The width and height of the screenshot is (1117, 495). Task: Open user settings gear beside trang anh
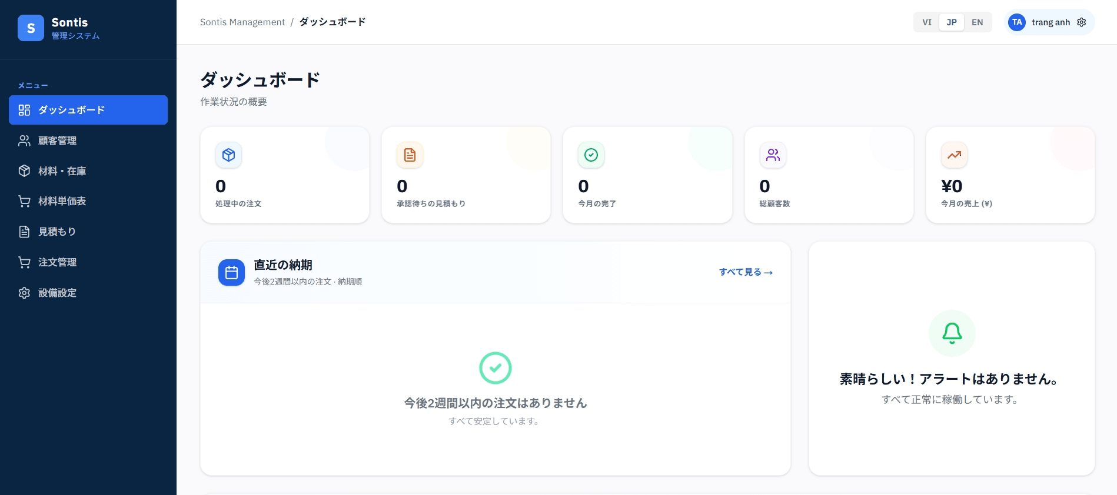[1082, 22]
